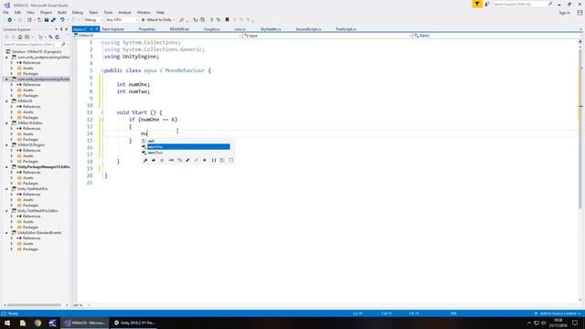
Task: Click the feedback icon beside the notifications flag
Action: coord(487,4)
